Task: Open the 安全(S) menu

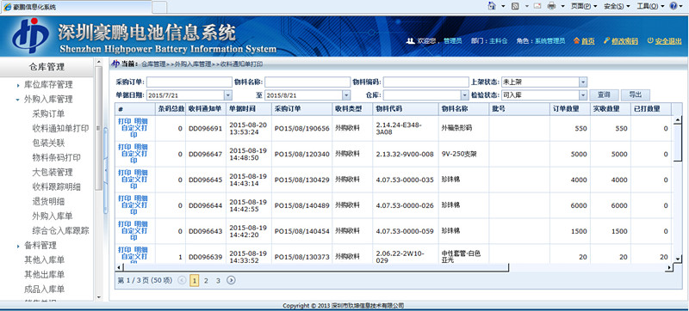Action: click(x=617, y=6)
